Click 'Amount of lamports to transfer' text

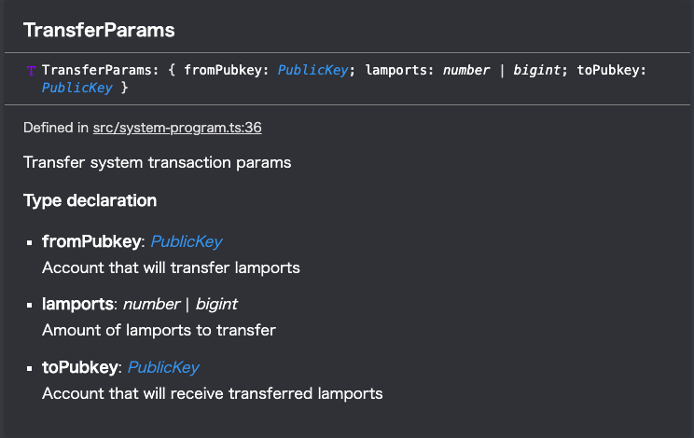pyautogui.click(x=159, y=330)
